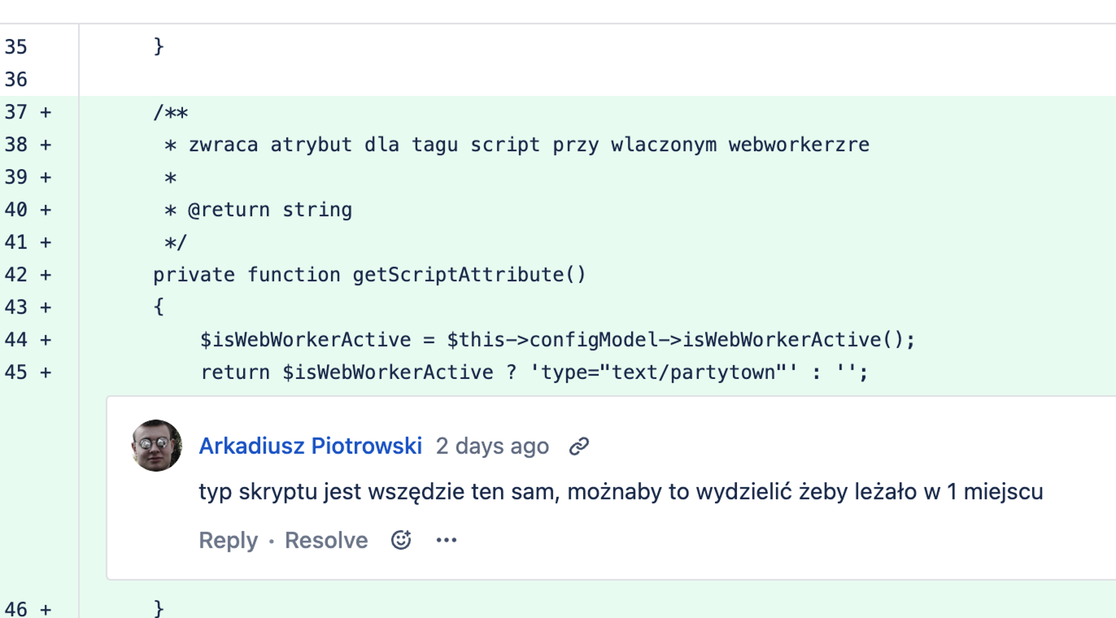
Task: Click the $isWebWorkerActive assignment line
Action: pos(557,340)
